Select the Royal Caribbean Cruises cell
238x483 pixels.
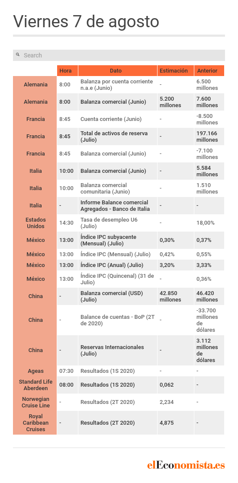(x=35, y=423)
